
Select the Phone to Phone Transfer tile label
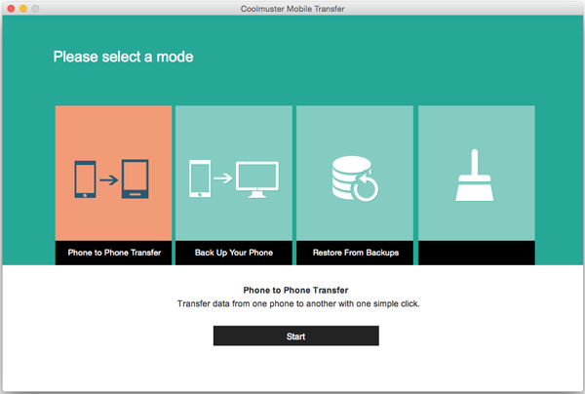[x=114, y=253]
